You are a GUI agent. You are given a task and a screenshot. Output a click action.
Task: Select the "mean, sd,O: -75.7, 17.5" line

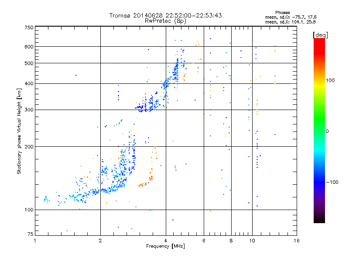(x=291, y=17)
